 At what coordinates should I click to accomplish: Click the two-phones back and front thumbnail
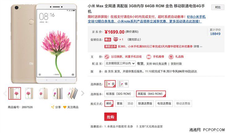[x=43, y=93]
